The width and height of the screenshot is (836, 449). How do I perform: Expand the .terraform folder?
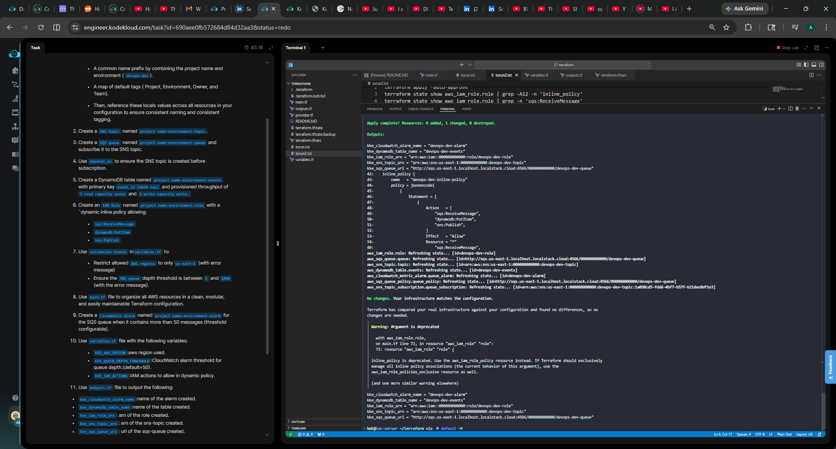[x=303, y=90]
